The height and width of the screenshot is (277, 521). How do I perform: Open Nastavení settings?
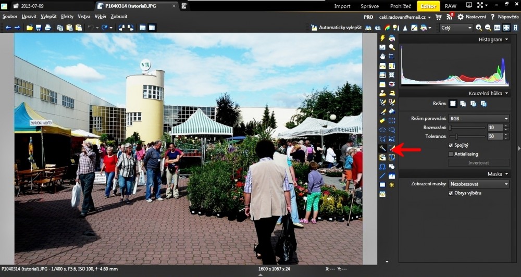point(472,17)
